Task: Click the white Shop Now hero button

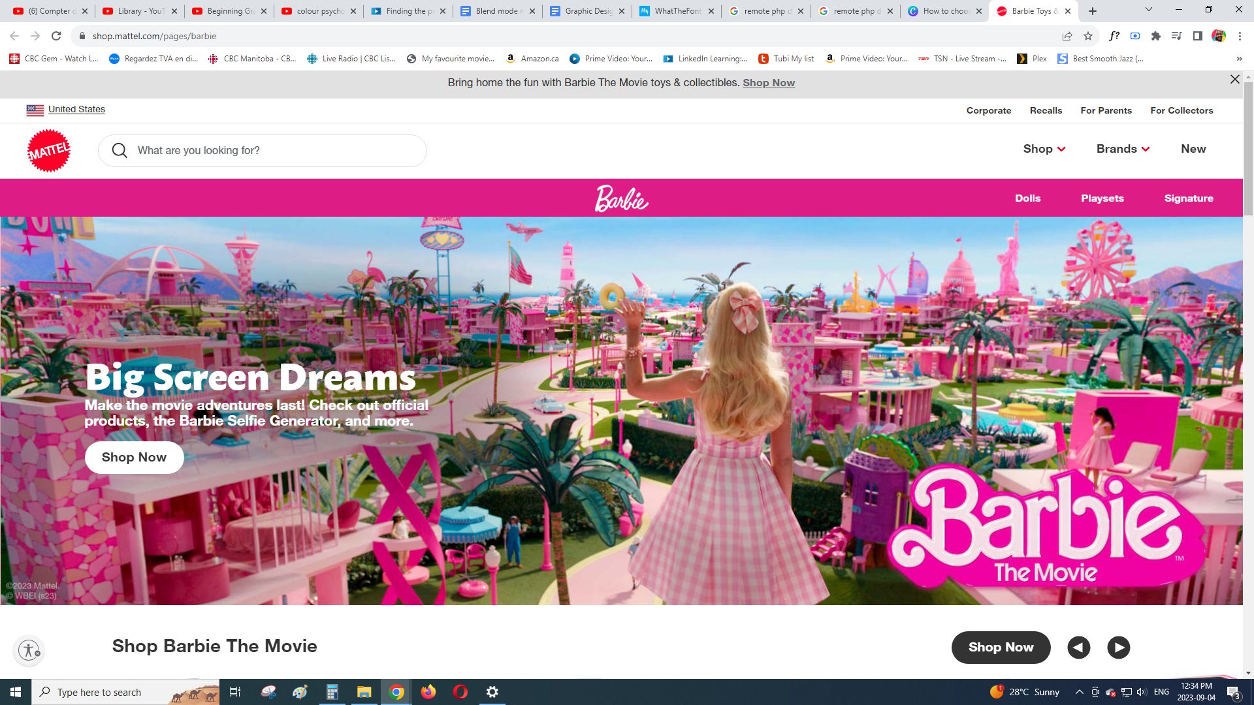Action: (x=134, y=458)
